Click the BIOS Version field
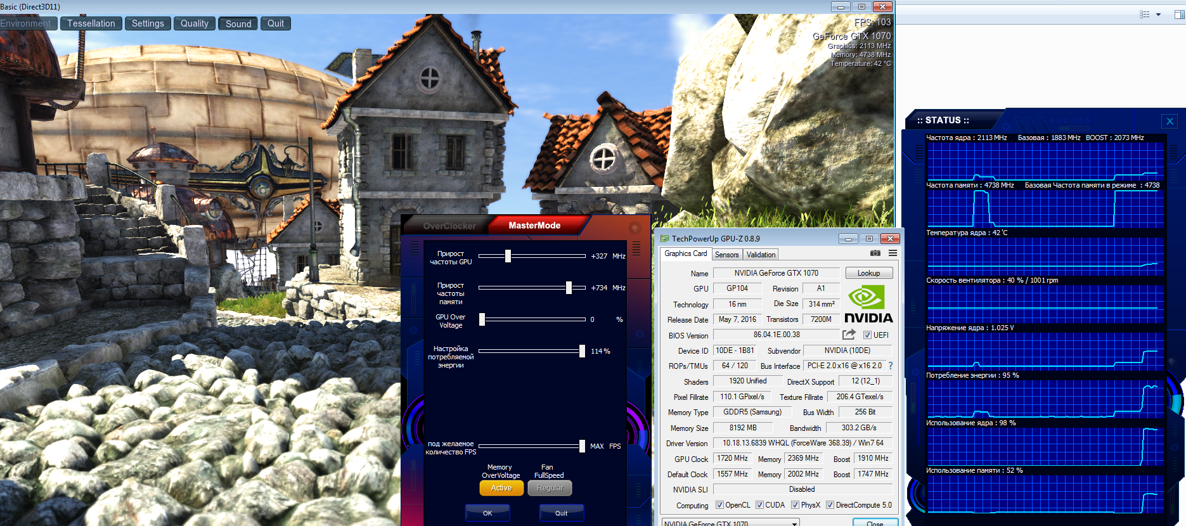The image size is (1186, 526). tap(777, 335)
